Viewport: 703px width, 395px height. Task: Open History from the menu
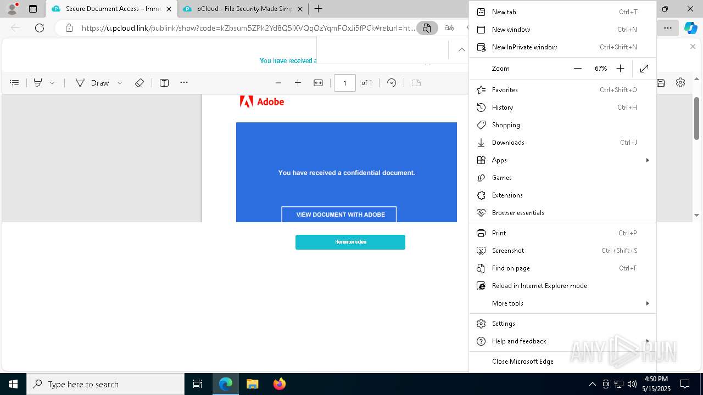[563, 108]
